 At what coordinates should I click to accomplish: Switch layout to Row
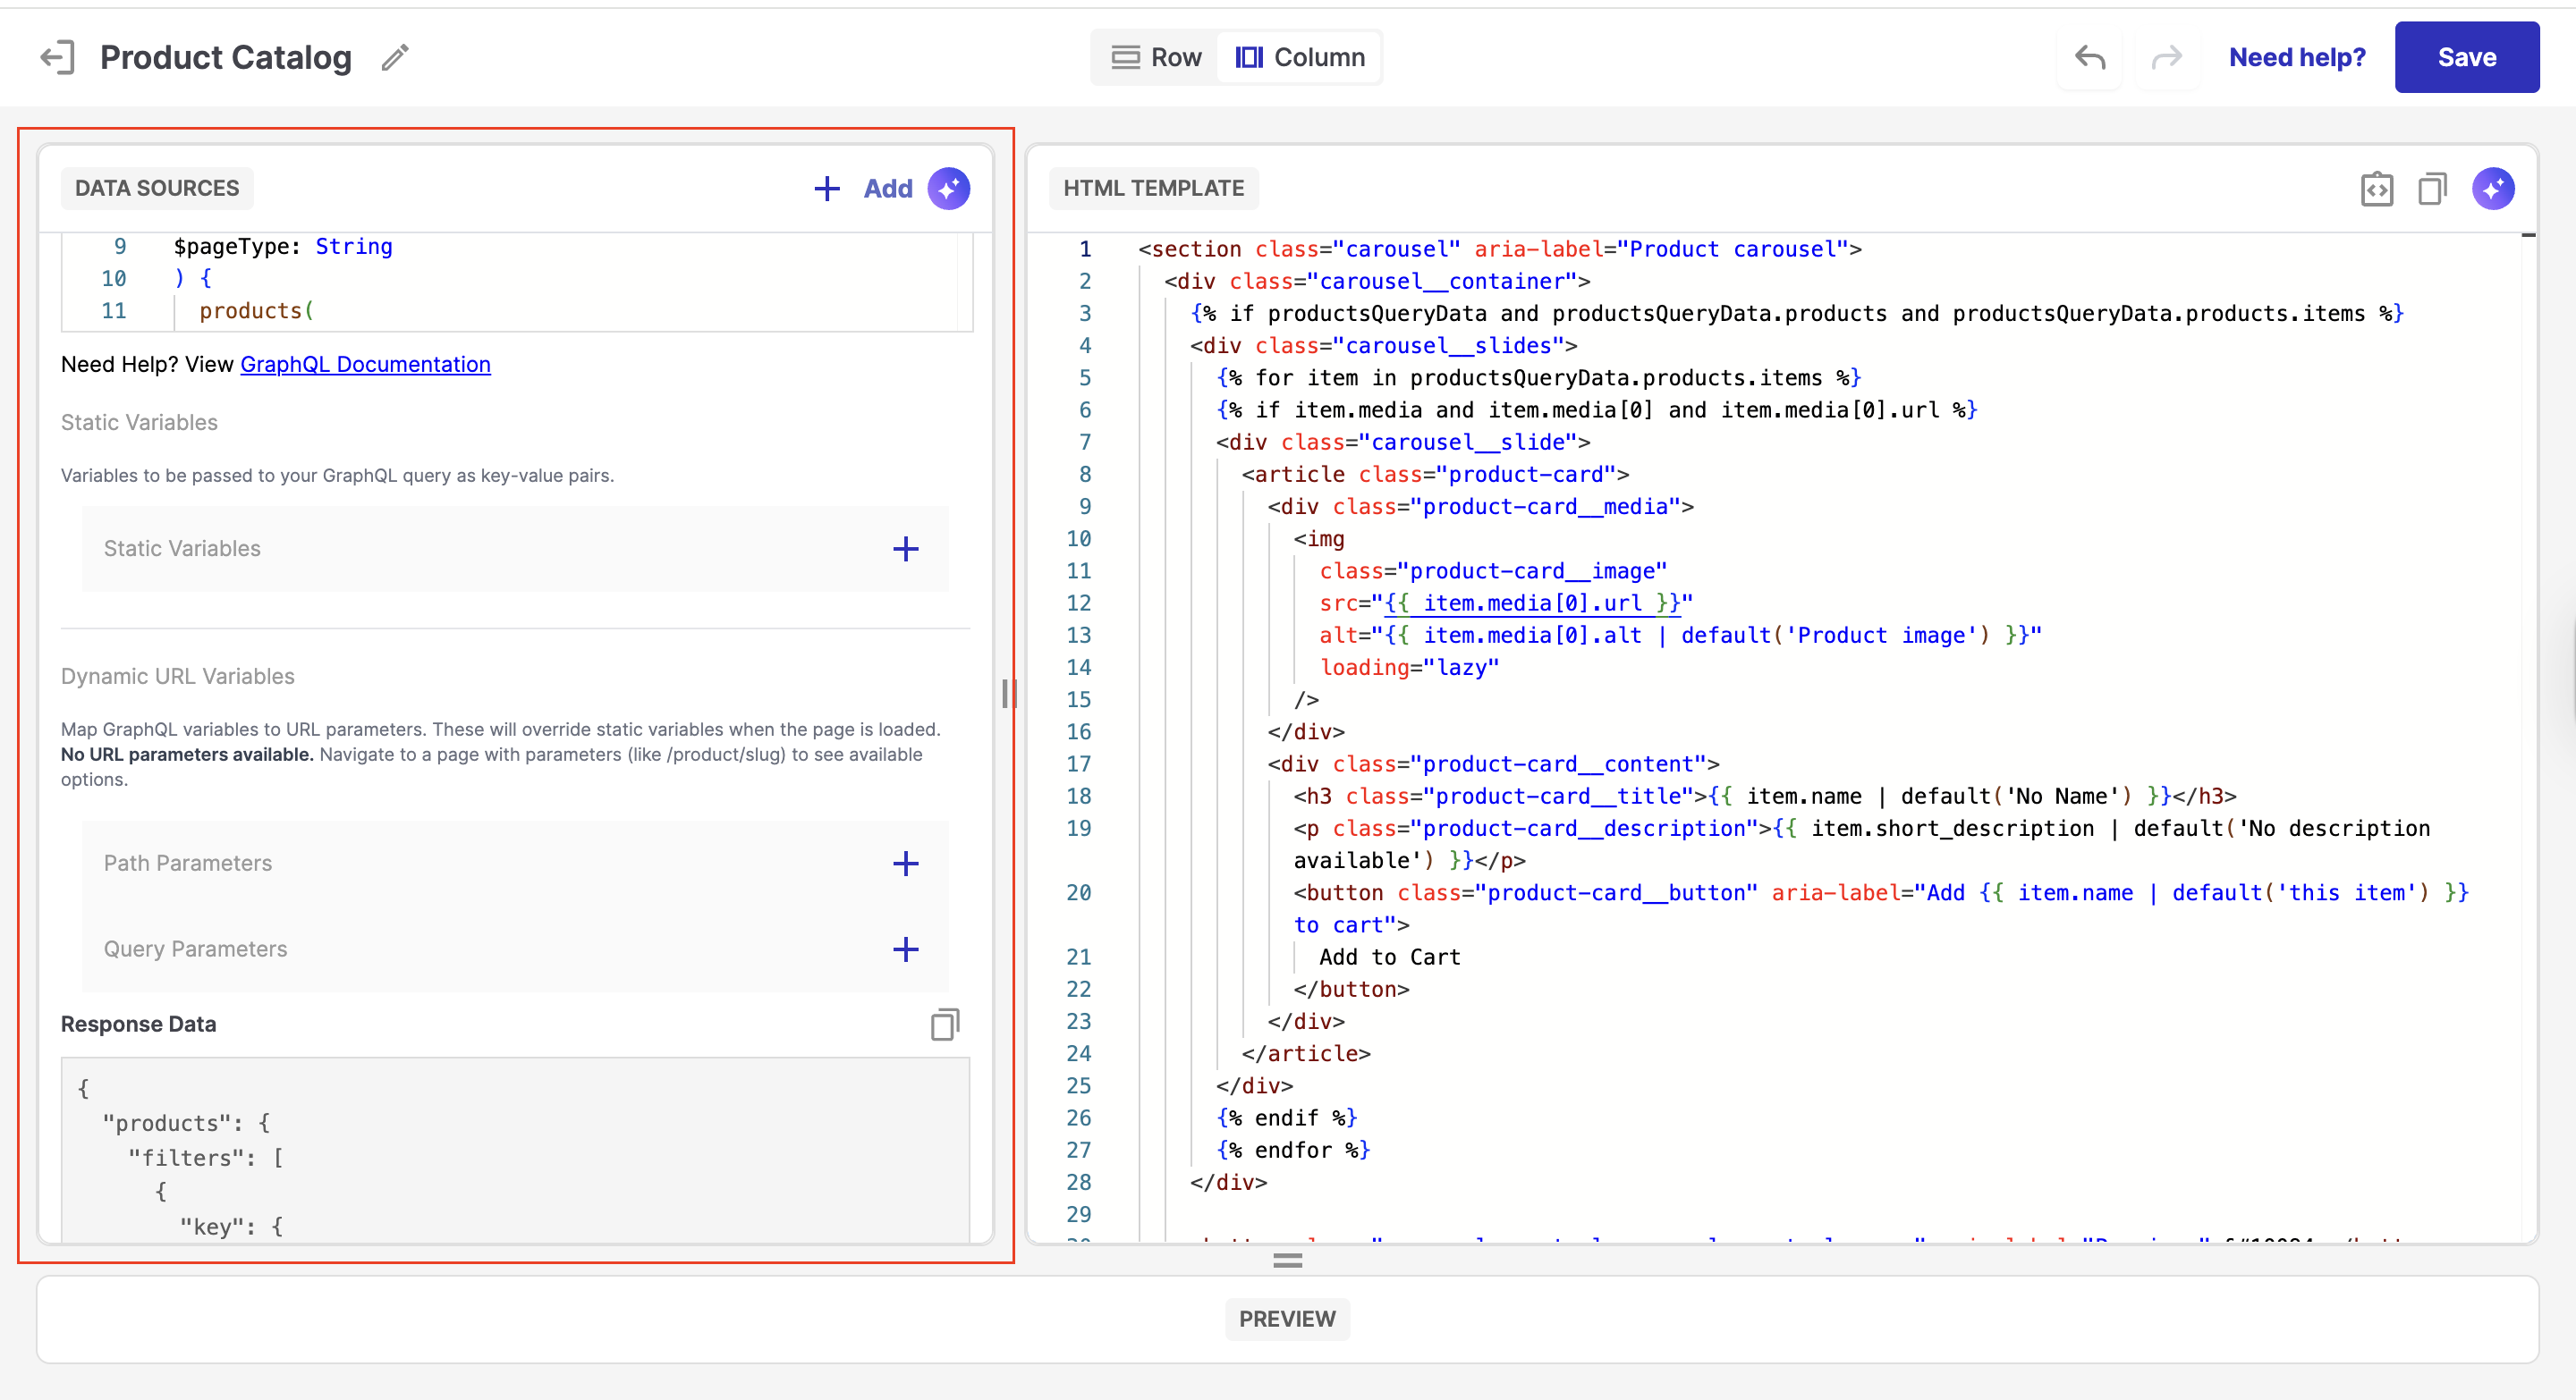click(1156, 57)
